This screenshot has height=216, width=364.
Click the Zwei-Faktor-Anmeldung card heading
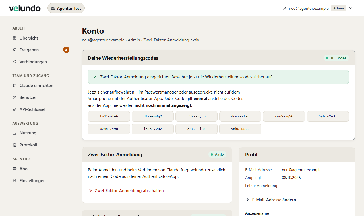coord(115,155)
